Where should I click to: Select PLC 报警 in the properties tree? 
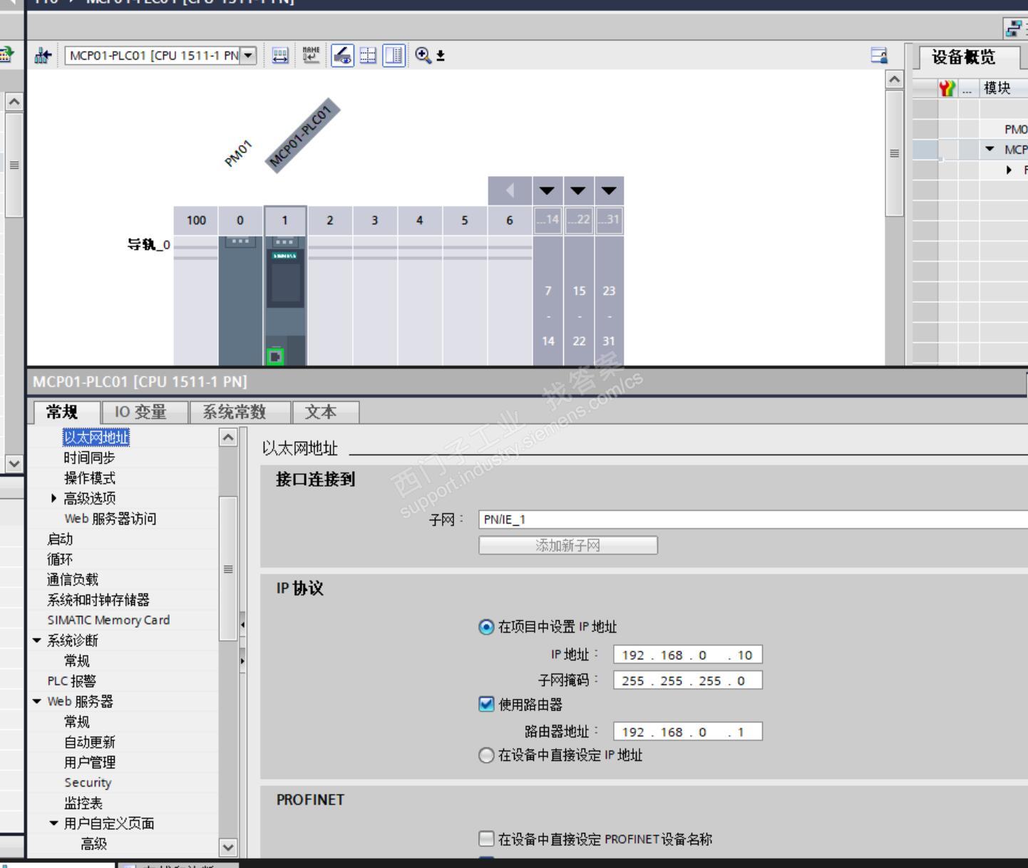click(71, 681)
